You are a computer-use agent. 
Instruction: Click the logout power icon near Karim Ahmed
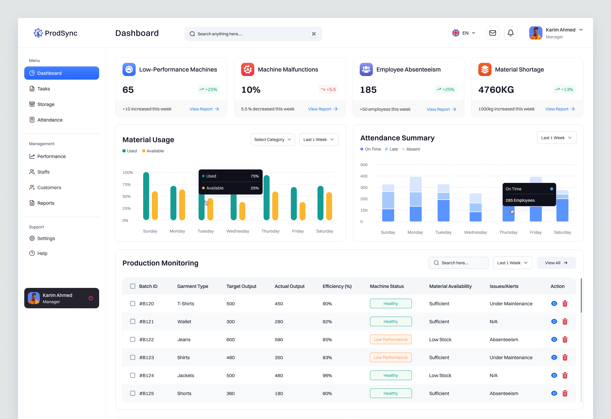90,298
